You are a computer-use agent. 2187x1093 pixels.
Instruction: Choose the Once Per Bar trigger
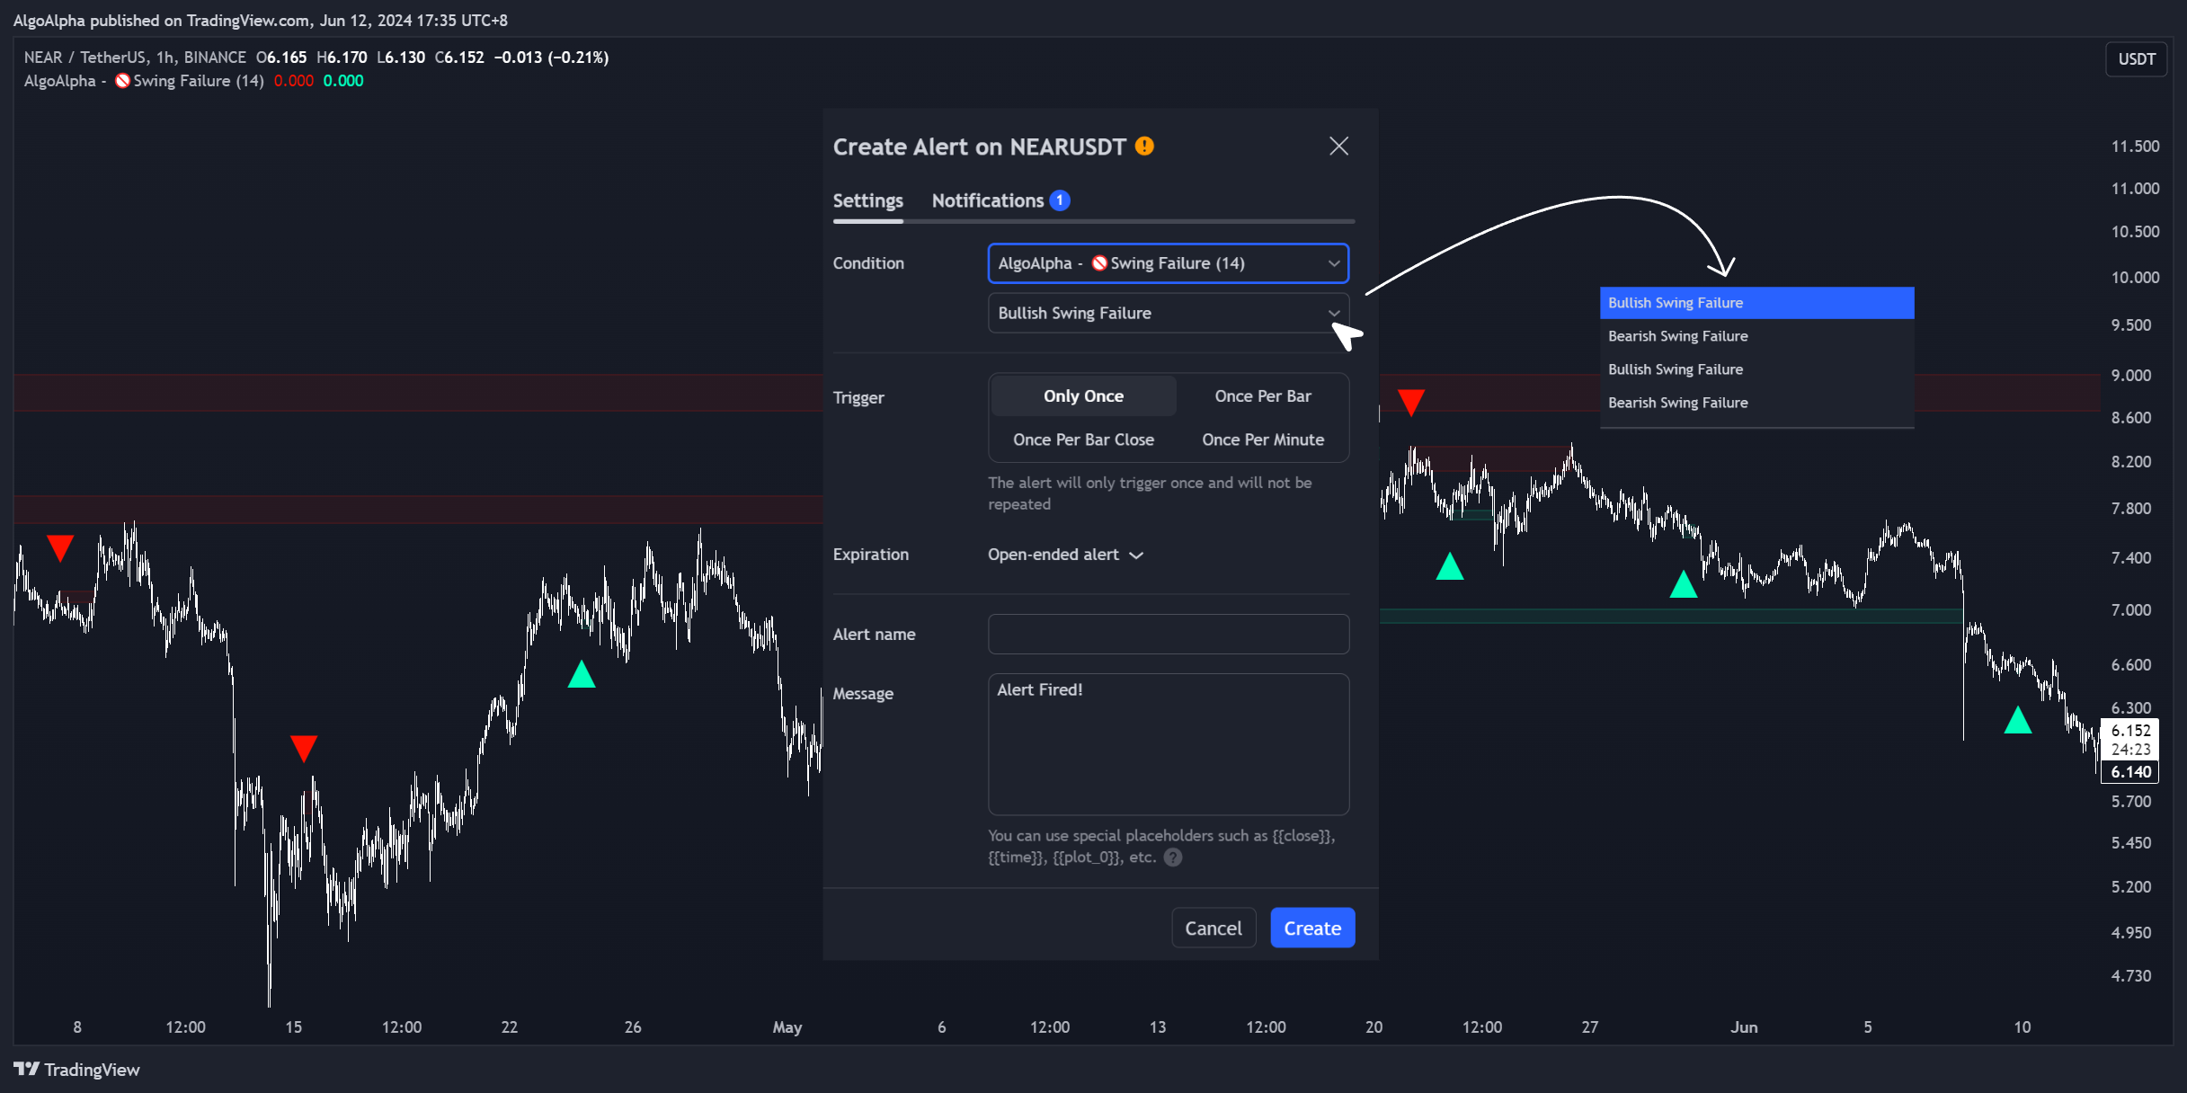tap(1262, 396)
